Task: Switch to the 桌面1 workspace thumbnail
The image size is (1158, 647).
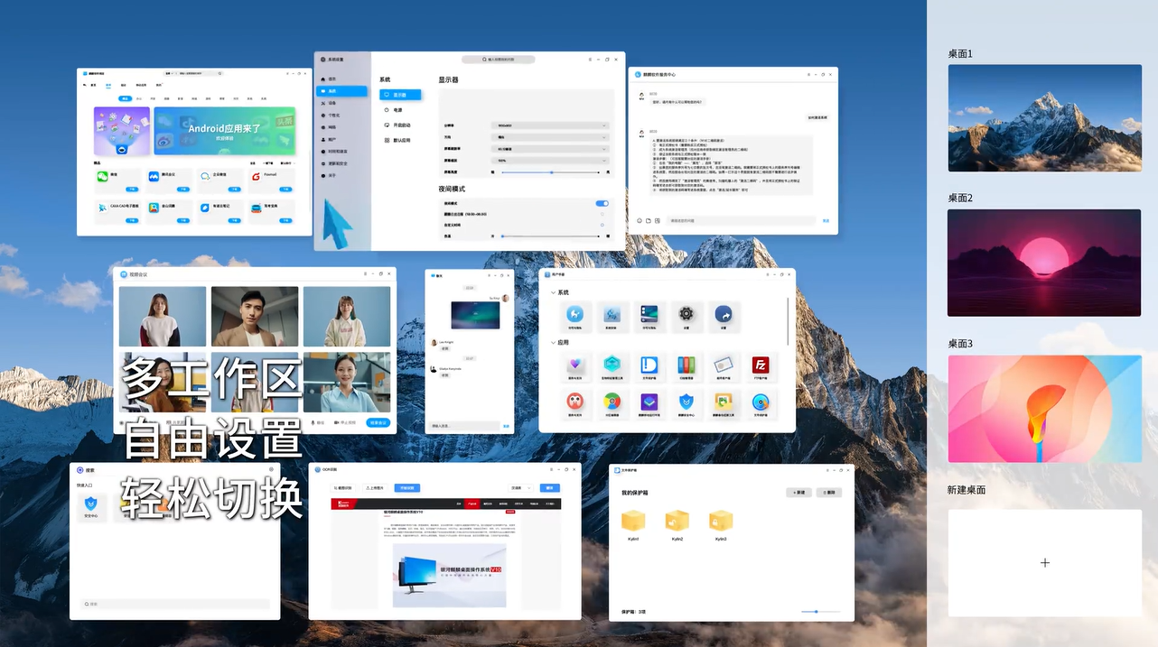Action: pyautogui.click(x=1045, y=117)
